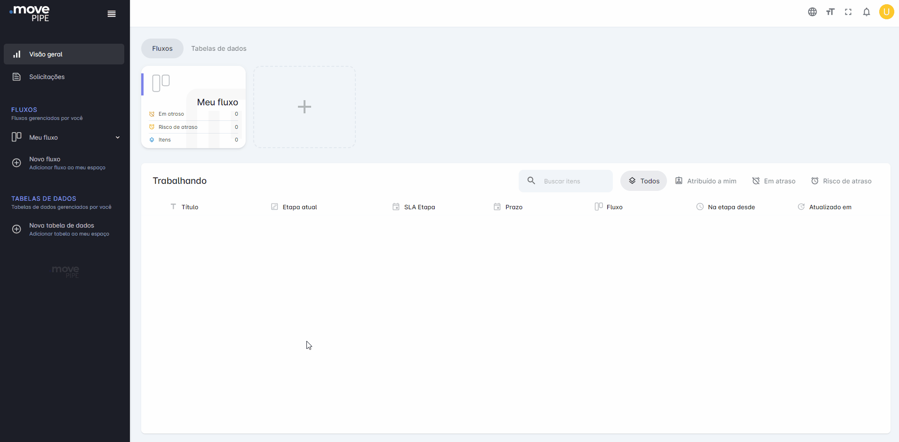This screenshot has width=899, height=442.
Task: Sort by SLA Etapa column header
Action: [x=419, y=207]
